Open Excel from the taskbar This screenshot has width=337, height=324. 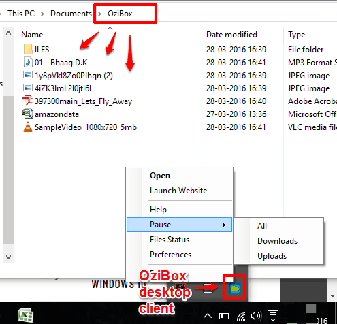(26, 315)
